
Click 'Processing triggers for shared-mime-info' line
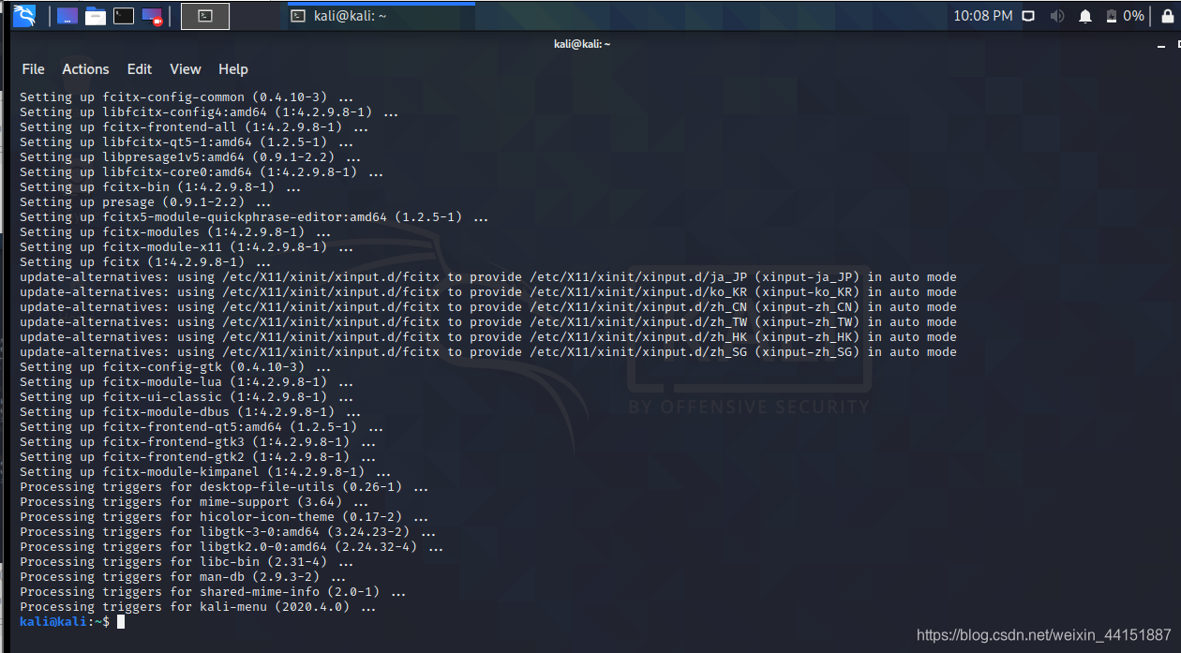213,592
